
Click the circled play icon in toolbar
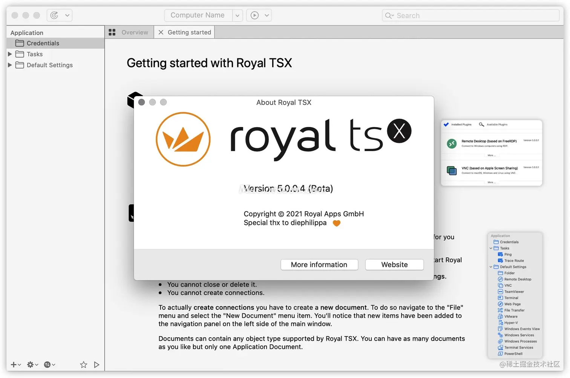255,15
